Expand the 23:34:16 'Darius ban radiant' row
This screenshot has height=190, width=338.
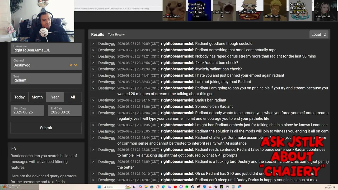pyautogui.click(x=93, y=100)
